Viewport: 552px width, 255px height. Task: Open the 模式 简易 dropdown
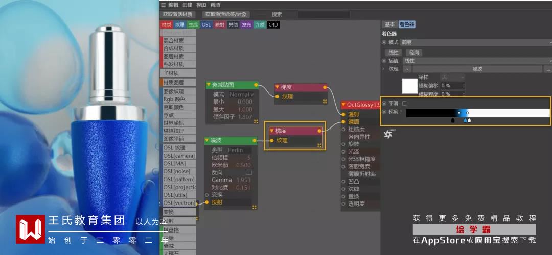(476, 42)
